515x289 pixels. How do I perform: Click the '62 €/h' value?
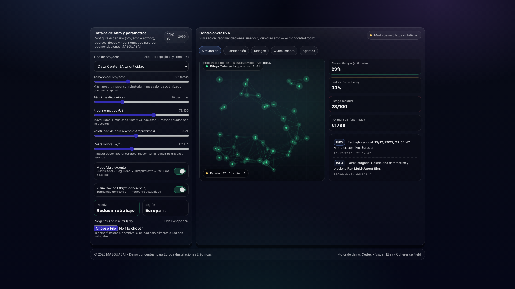tap(184, 144)
